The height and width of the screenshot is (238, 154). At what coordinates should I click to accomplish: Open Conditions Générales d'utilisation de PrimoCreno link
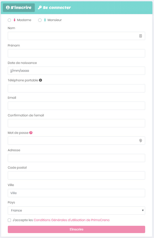pos(71,220)
